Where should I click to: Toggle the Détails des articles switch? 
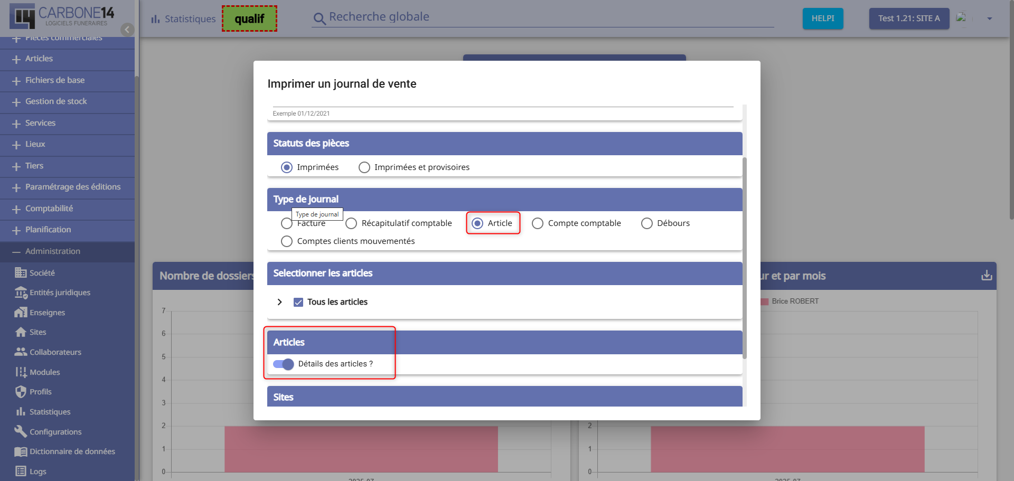click(x=284, y=364)
